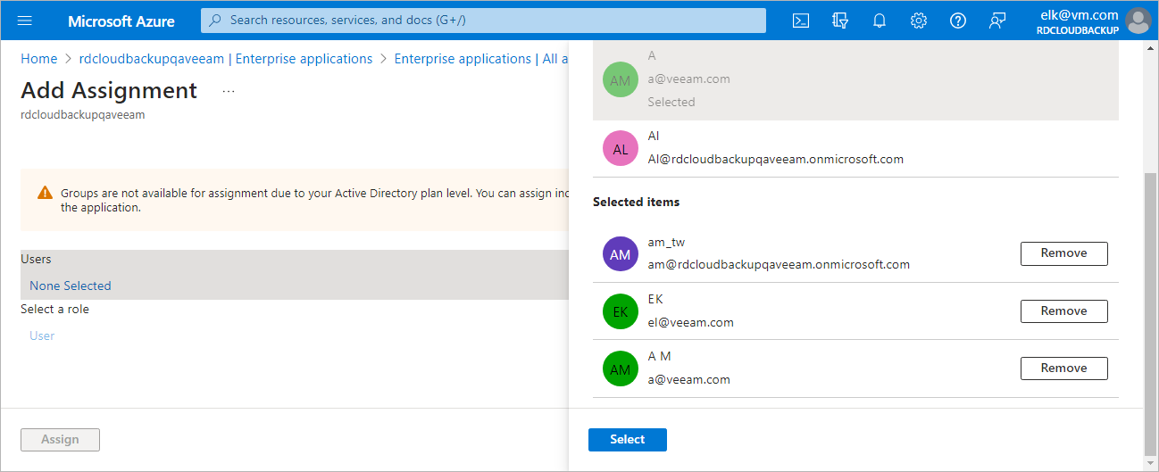Open rdcloudbackupqaveeam Enterprise applications breadcrumb
Viewport: 1159px width, 472px height.
click(226, 59)
